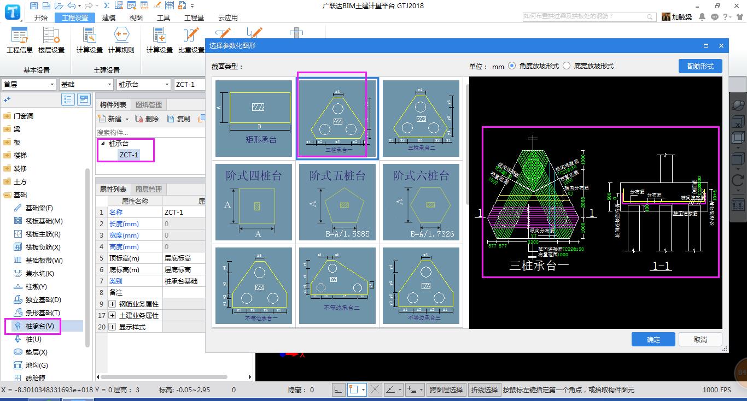Click 确定 button in dialog
This screenshot has height=401, width=747.
coord(653,339)
